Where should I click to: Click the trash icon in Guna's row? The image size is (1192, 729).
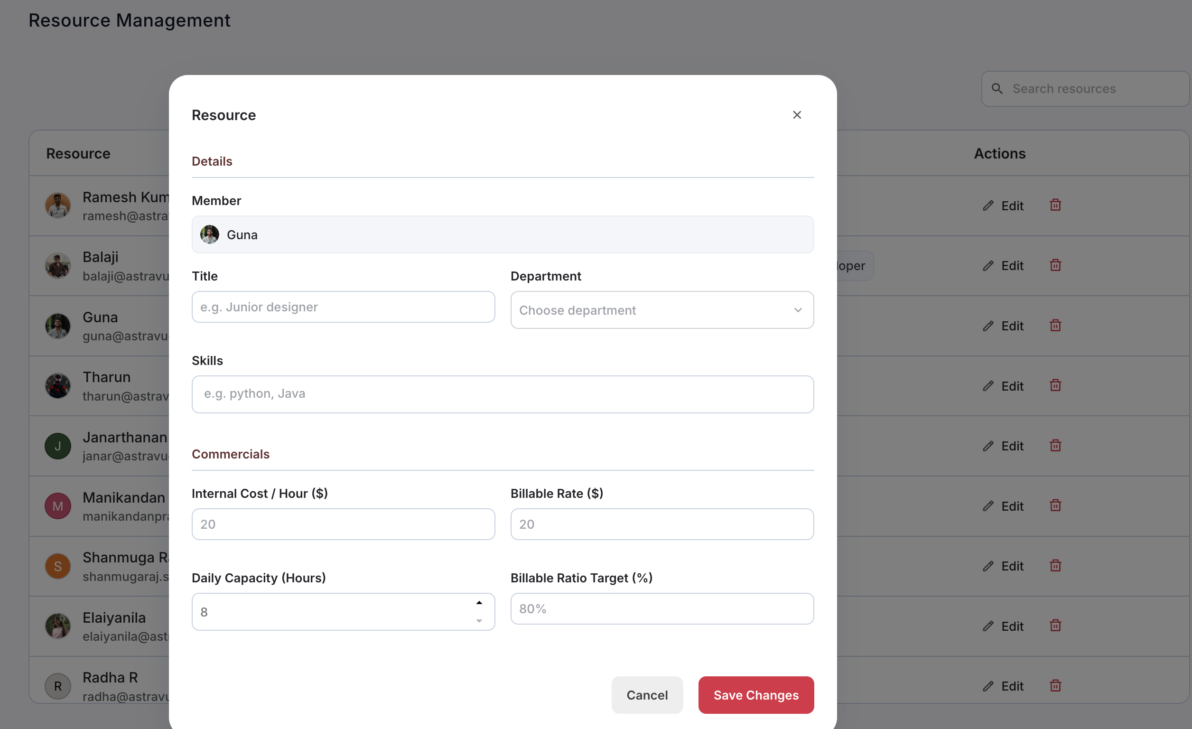(x=1056, y=326)
